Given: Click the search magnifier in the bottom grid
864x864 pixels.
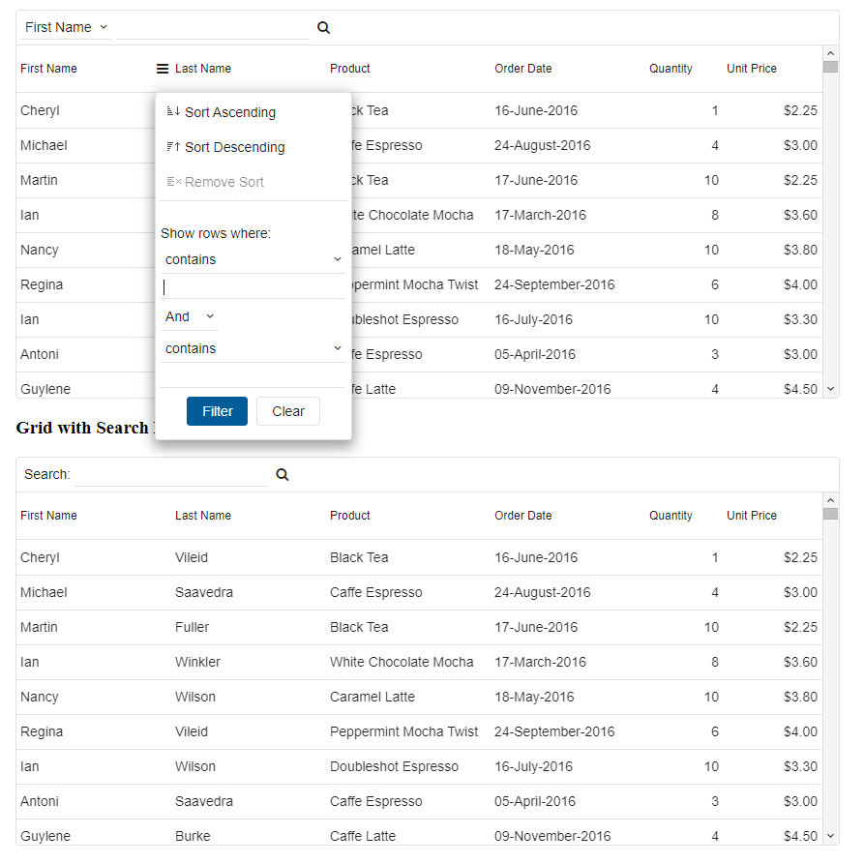Looking at the screenshot, I should (x=283, y=474).
